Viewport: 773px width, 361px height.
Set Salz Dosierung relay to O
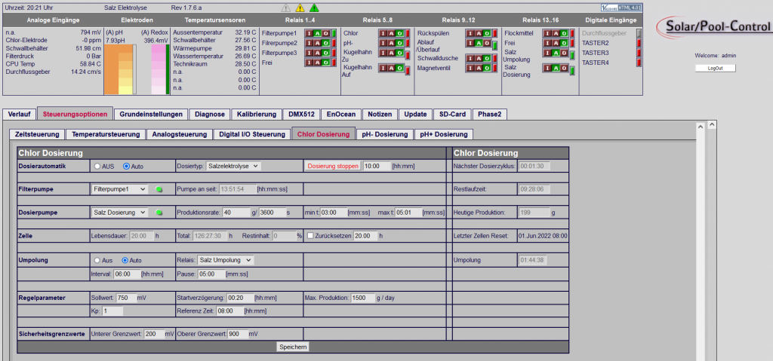pyautogui.click(x=564, y=68)
